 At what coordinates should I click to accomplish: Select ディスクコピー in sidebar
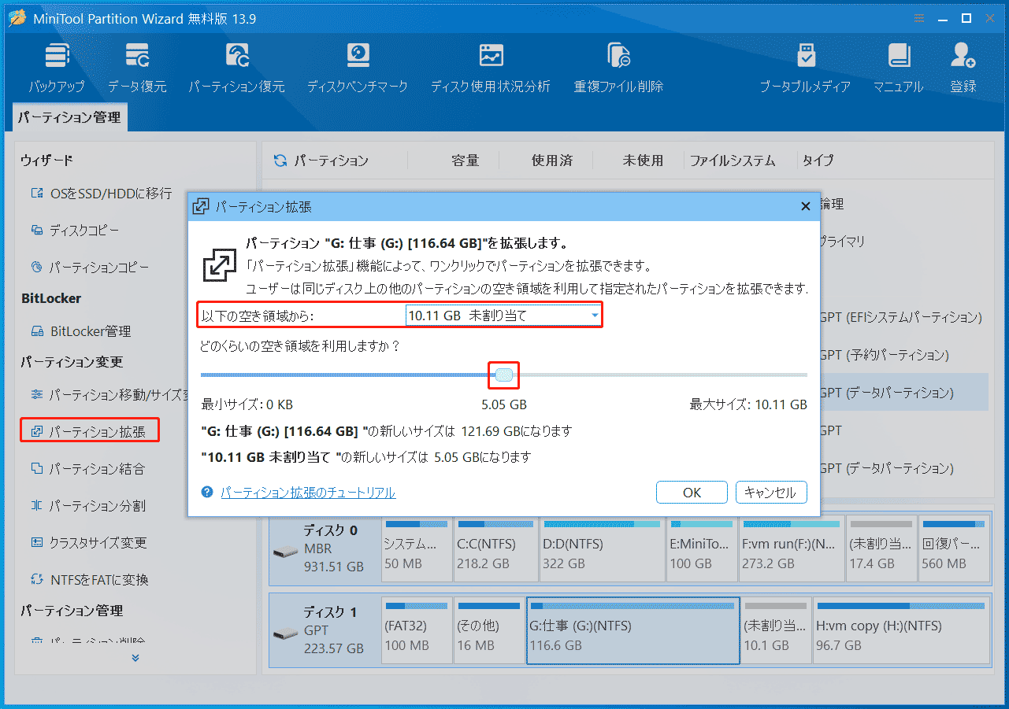pos(75,231)
